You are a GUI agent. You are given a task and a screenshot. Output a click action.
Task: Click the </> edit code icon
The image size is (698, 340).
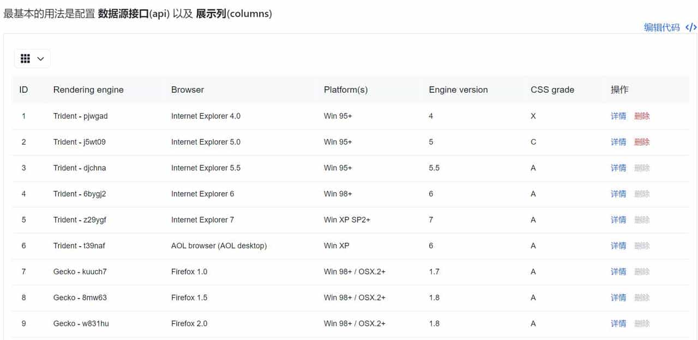pyautogui.click(x=690, y=27)
